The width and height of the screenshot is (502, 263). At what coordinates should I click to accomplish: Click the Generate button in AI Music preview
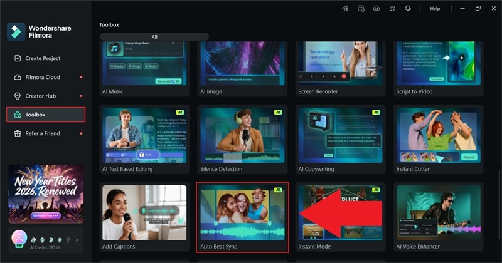[168, 81]
